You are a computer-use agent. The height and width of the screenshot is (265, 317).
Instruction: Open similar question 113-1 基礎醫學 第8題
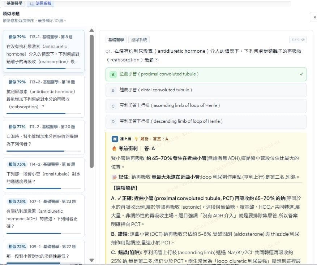44,51
